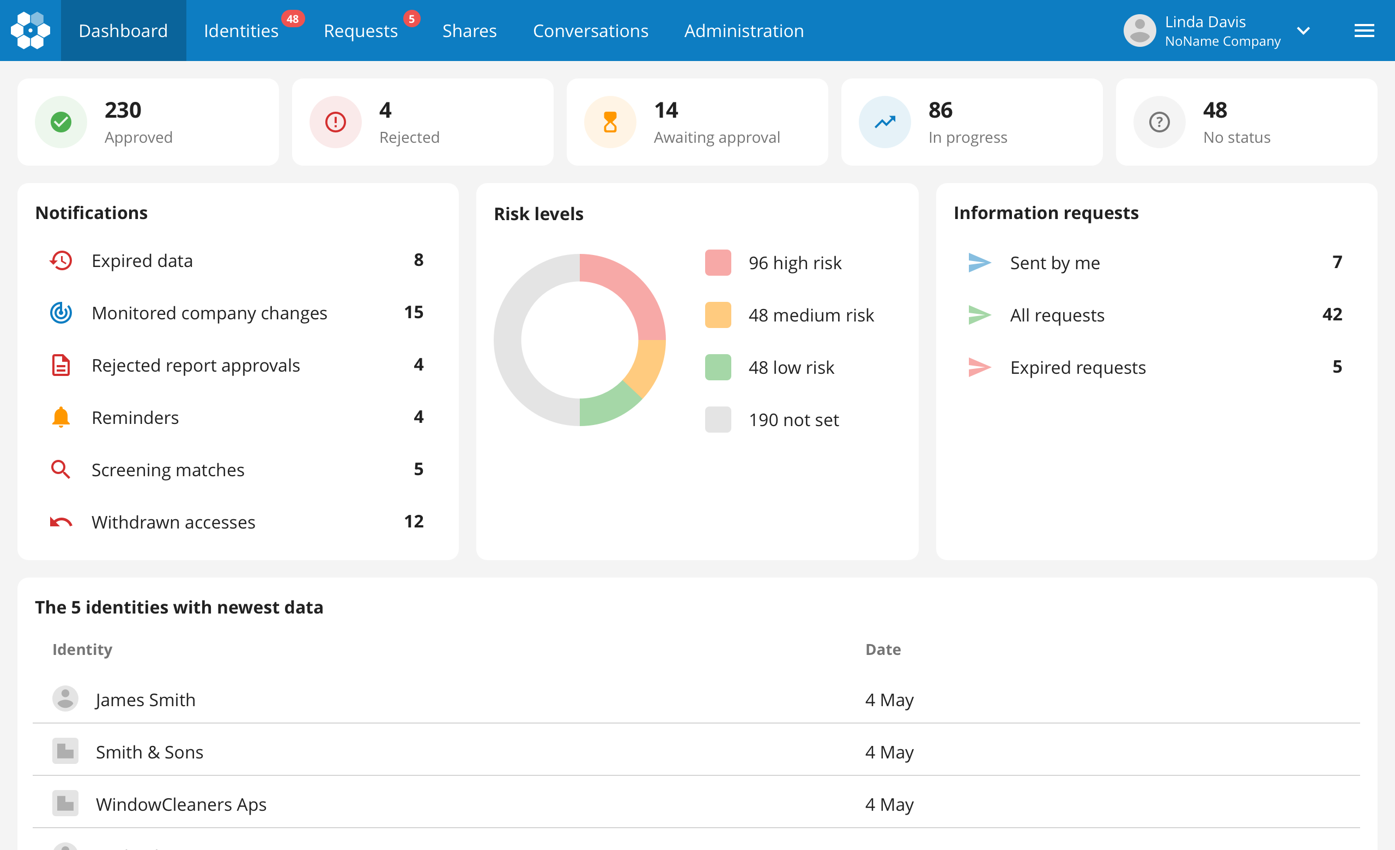Click the Expired data history icon
Viewport: 1395px width, 850px height.
(60, 261)
